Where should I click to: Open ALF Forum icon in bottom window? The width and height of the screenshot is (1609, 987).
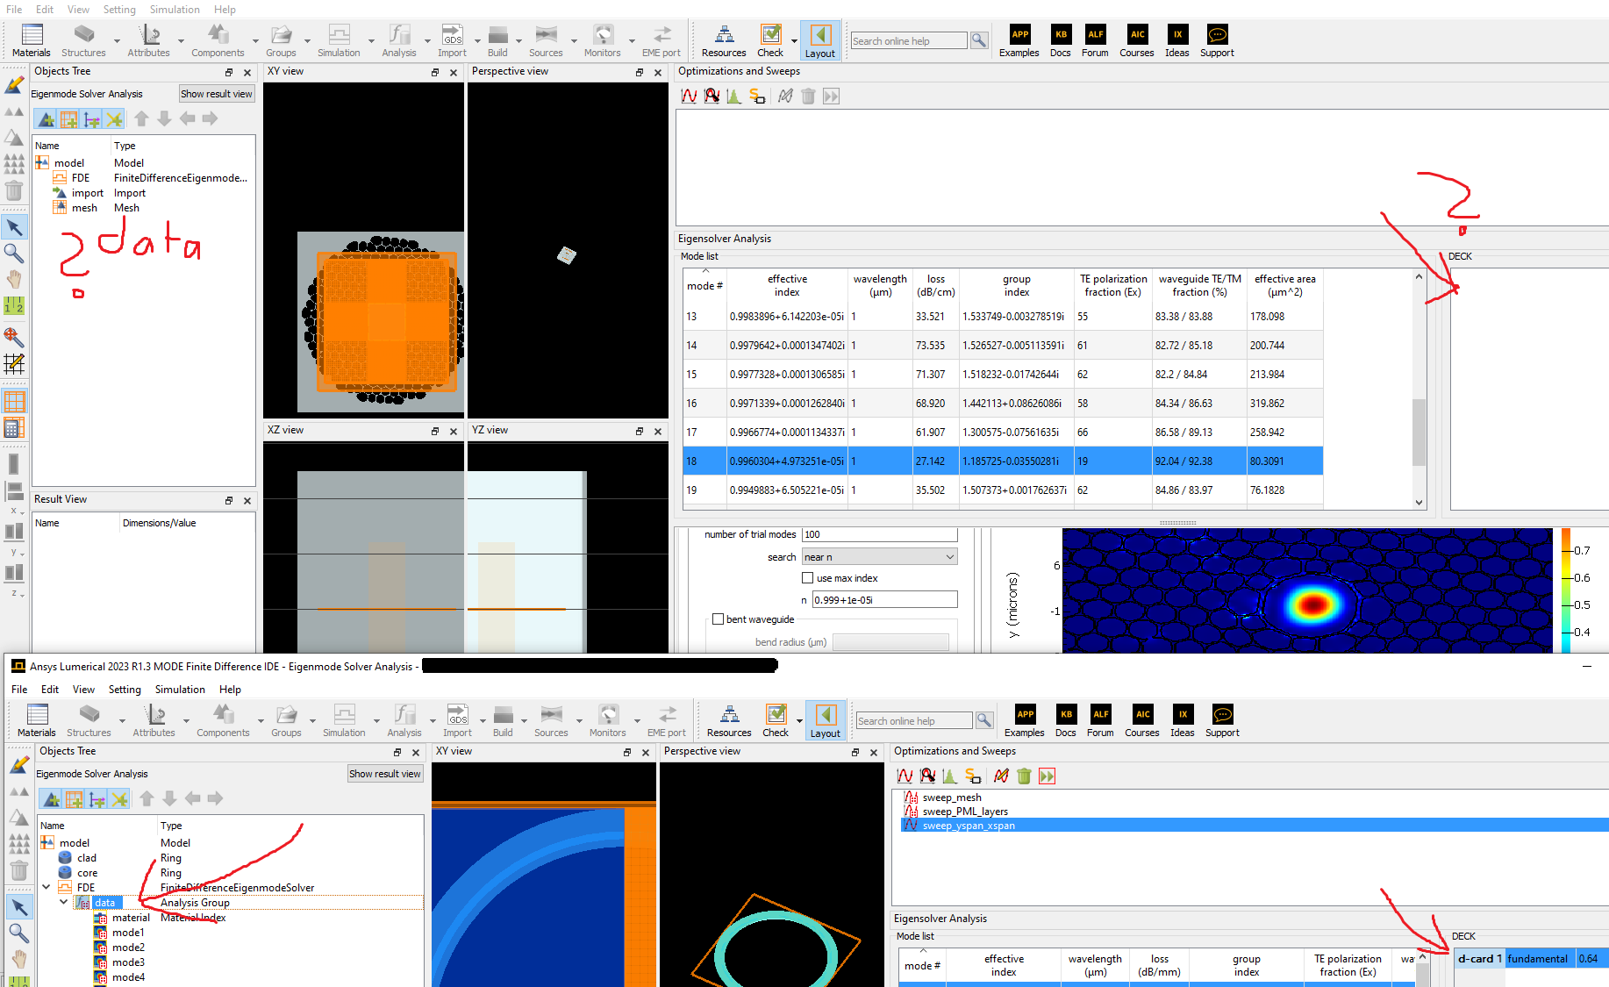[x=1100, y=720]
